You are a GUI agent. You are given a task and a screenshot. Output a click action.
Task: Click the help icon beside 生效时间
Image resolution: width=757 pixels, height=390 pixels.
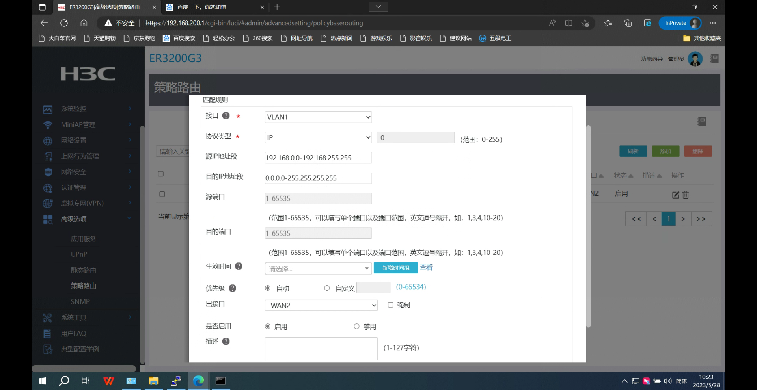pos(239,266)
